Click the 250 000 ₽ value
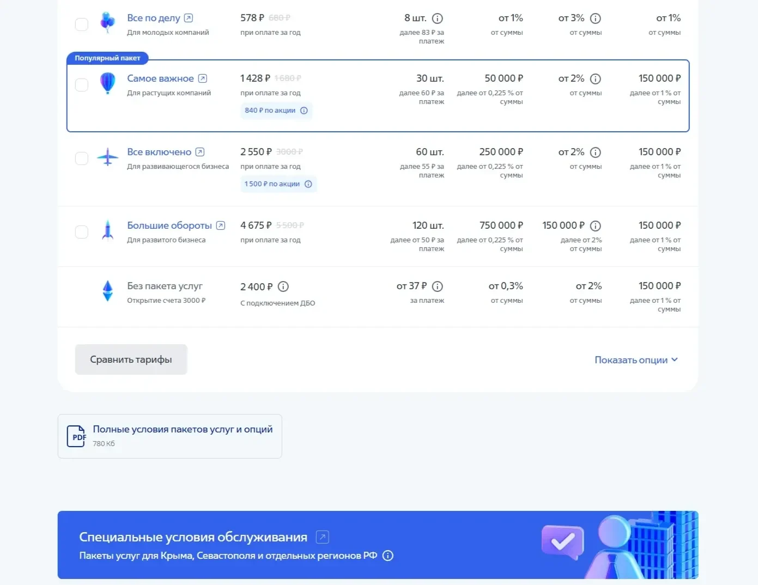The width and height of the screenshot is (758, 585). [x=501, y=152]
